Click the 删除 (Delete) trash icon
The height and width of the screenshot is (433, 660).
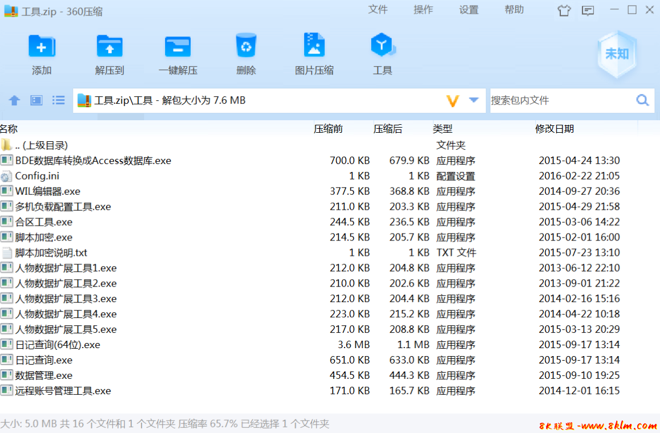click(x=246, y=47)
